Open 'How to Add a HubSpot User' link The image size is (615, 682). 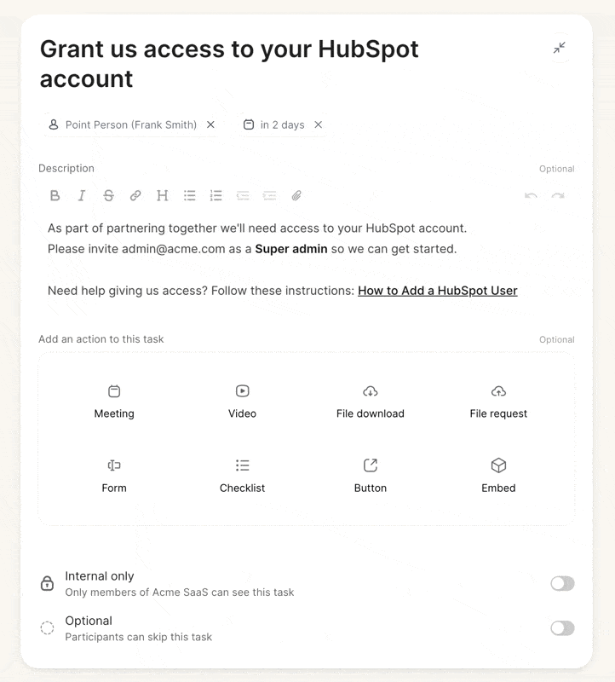pos(438,291)
